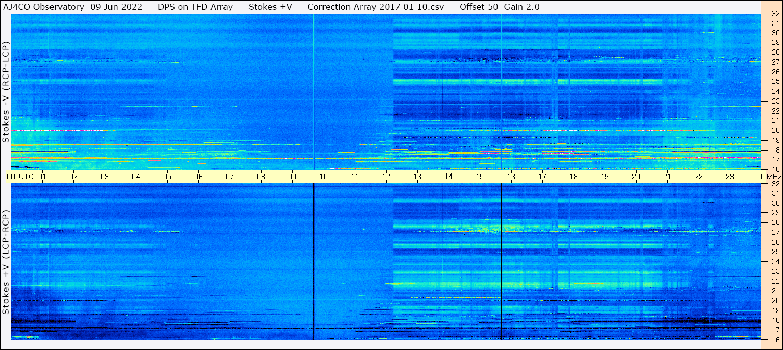Click hour 22 on the UTC time axis
The width and height of the screenshot is (783, 350).
(699, 177)
